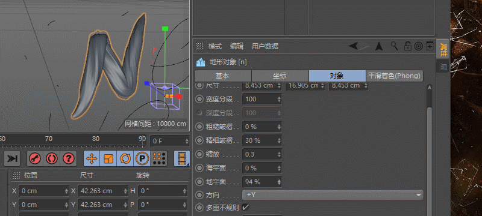Click the 尺寸 16.905 cm field

(x=305, y=86)
